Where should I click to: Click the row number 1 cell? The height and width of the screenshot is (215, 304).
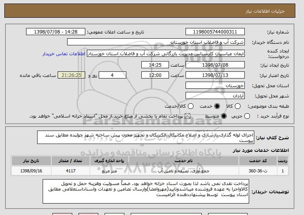[x=283, y=171]
